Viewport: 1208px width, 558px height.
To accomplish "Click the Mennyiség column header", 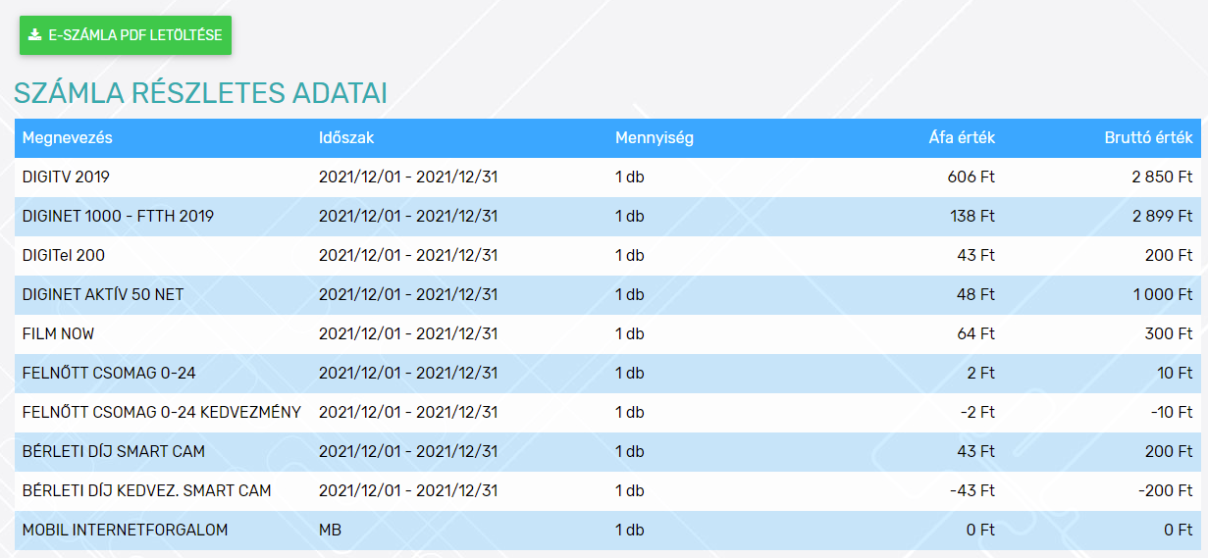I will tap(655, 137).
